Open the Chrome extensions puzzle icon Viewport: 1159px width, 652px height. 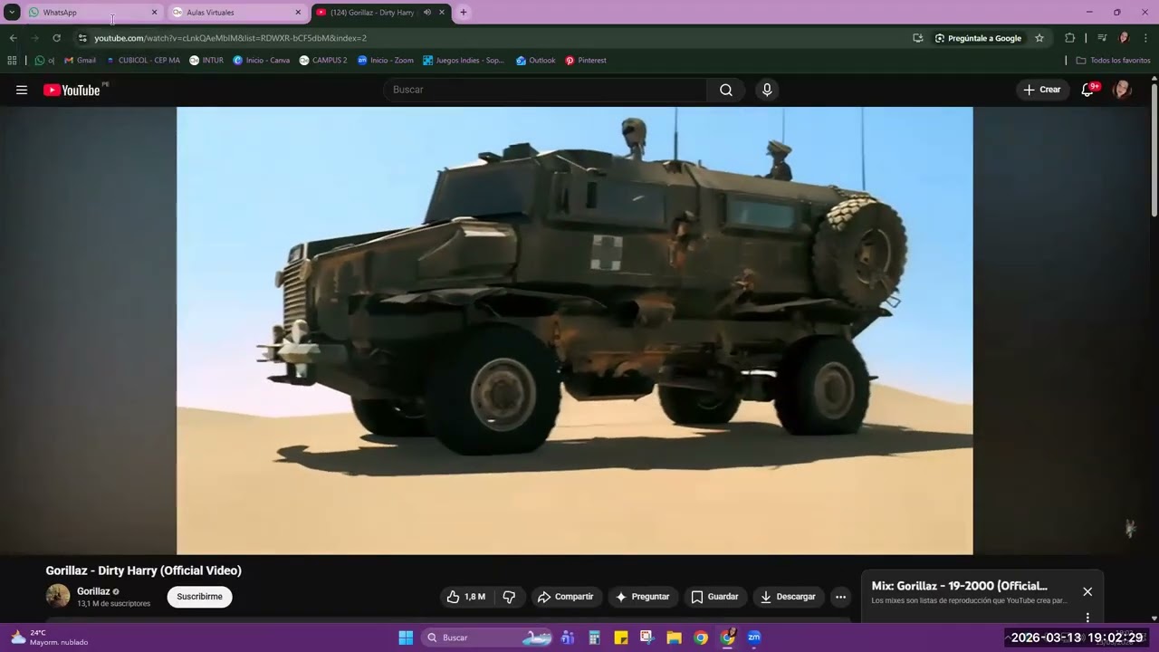[1069, 38]
